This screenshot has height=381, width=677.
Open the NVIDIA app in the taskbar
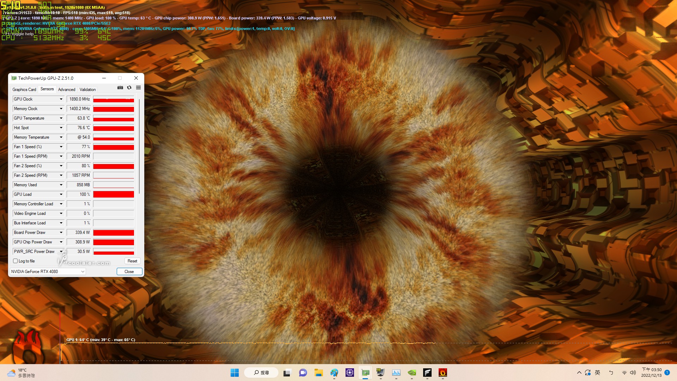[x=412, y=373]
